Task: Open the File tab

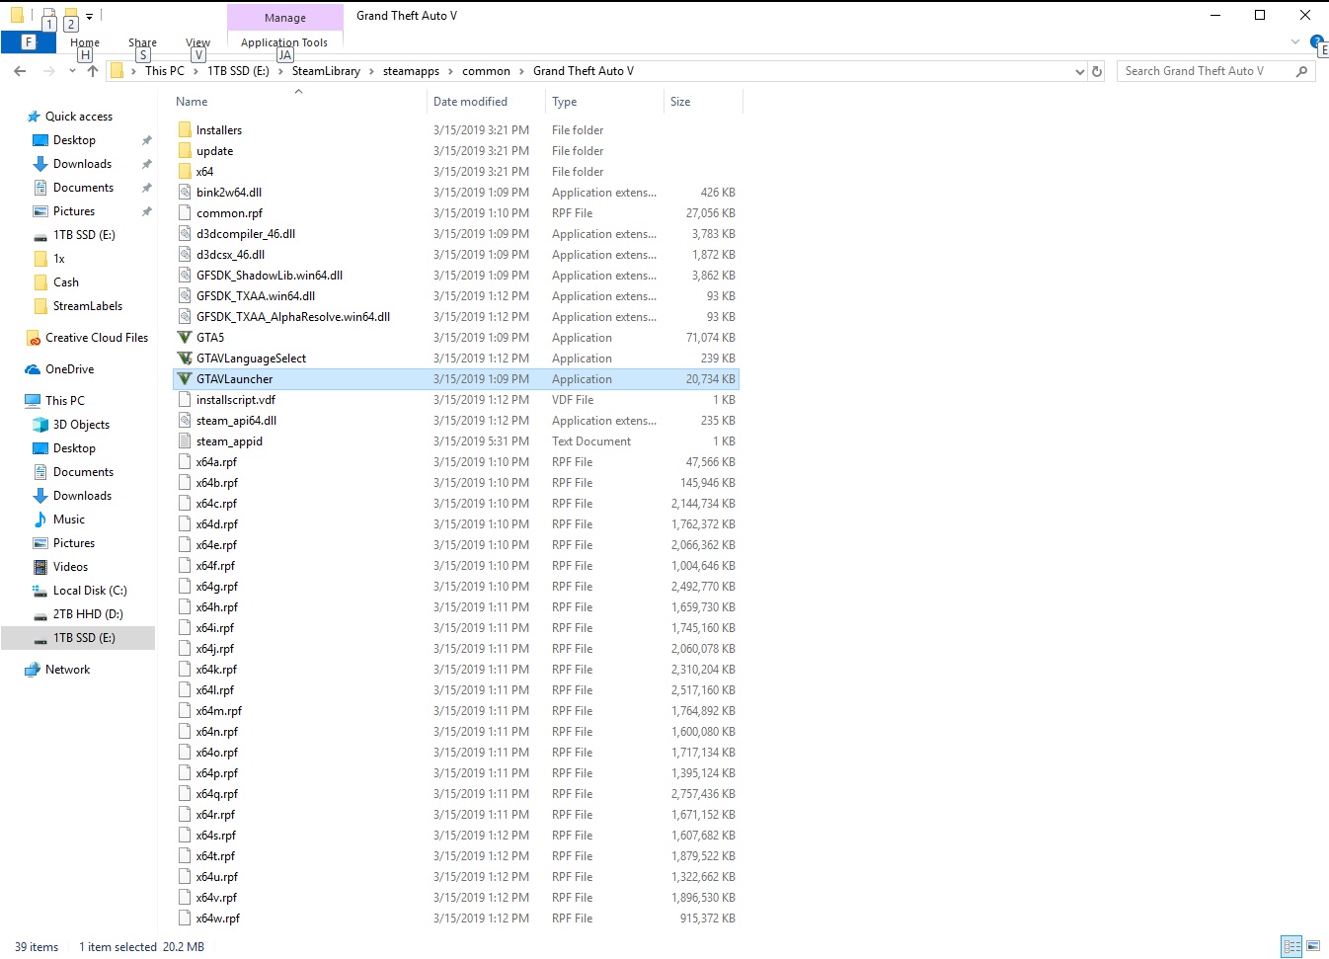Action: [x=28, y=41]
